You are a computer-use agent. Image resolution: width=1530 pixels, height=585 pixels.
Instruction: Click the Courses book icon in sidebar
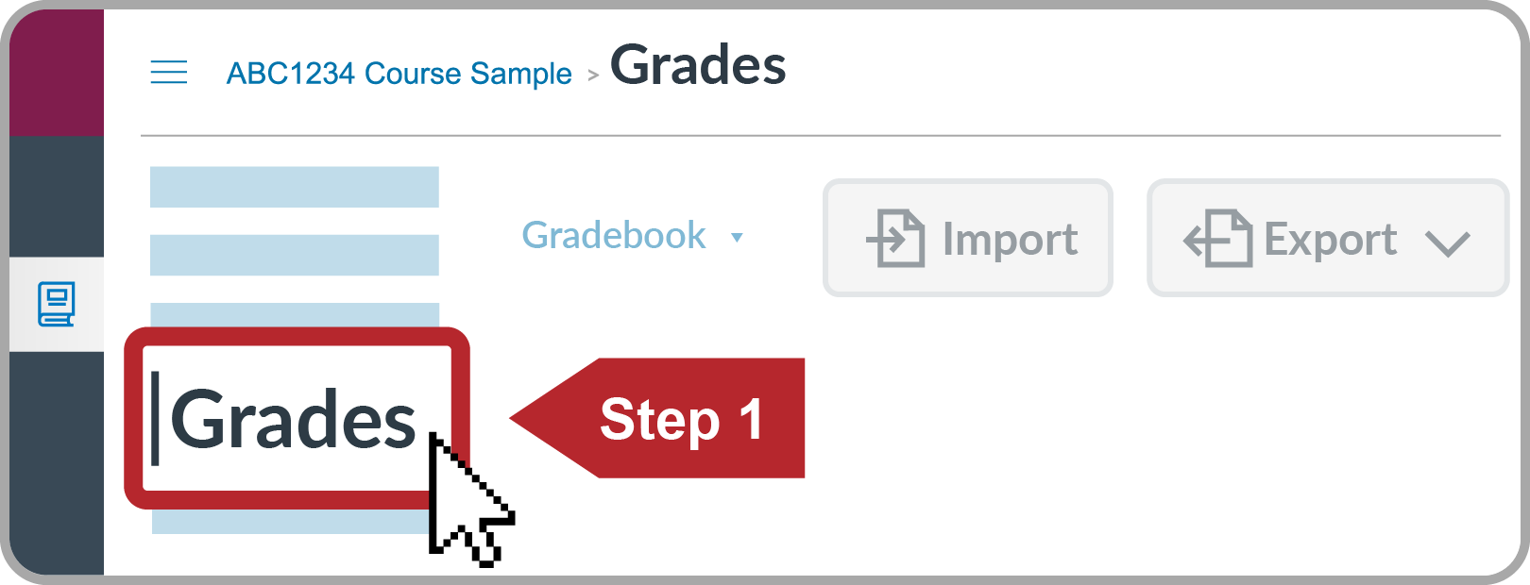tap(57, 305)
